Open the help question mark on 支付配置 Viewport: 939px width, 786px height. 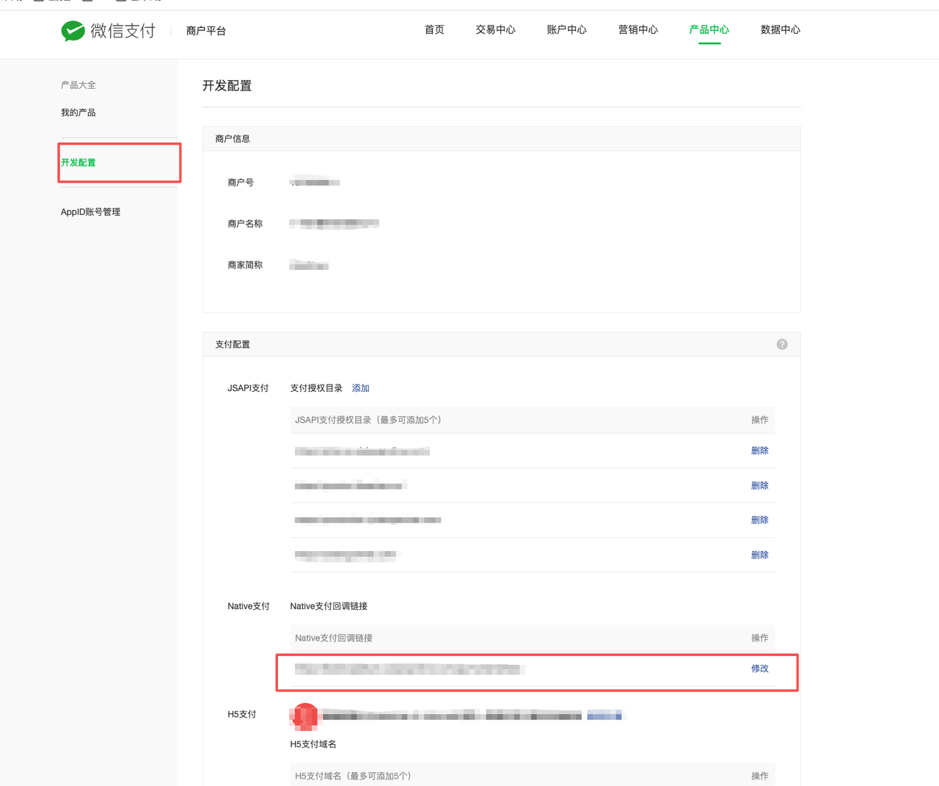(x=781, y=344)
